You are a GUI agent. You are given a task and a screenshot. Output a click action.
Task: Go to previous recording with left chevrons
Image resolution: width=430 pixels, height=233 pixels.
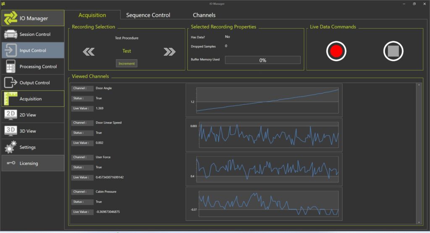click(x=89, y=52)
